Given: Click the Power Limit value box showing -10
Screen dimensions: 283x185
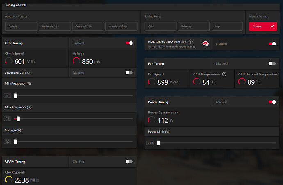Looking at the screenshot, I should pyautogui.click(x=150, y=143).
